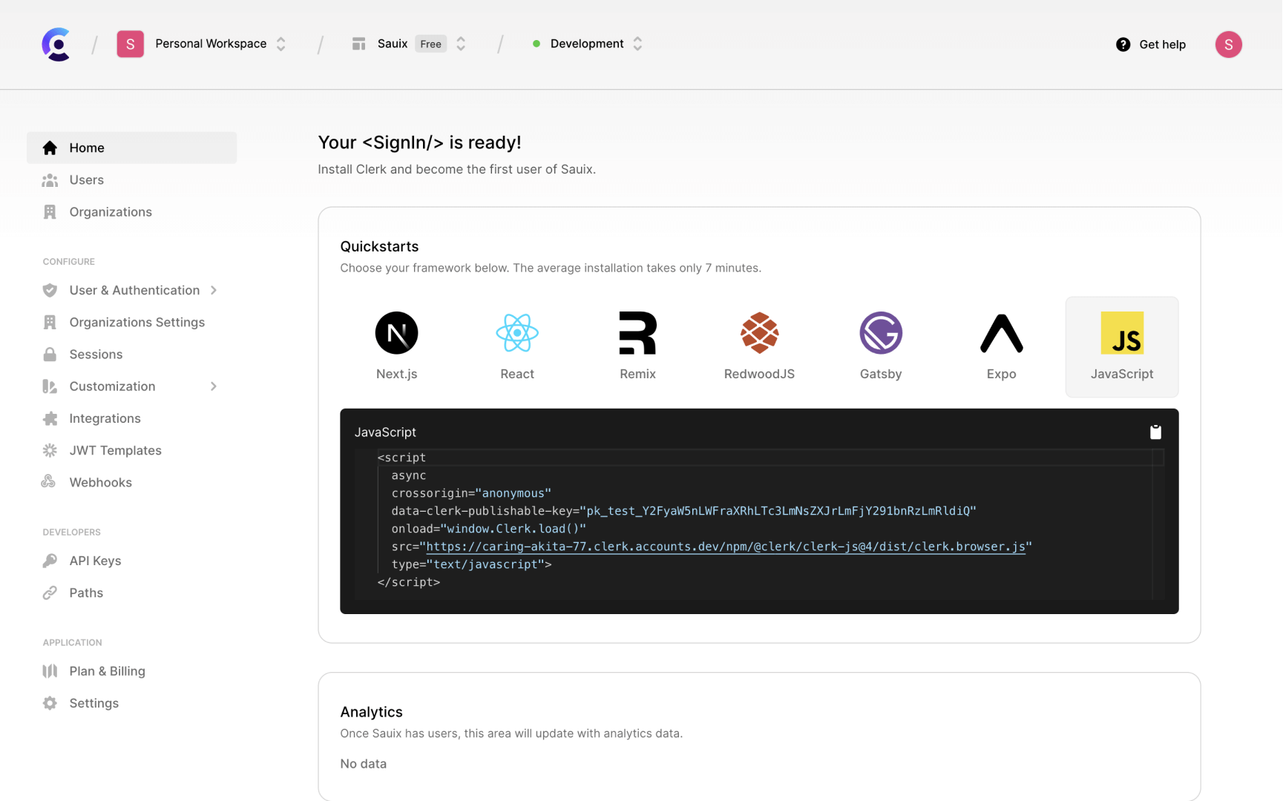Image resolution: width=1283 pixels, height=801 pixels.
Task: Open the Users section
Action: (x=86, y=179)
